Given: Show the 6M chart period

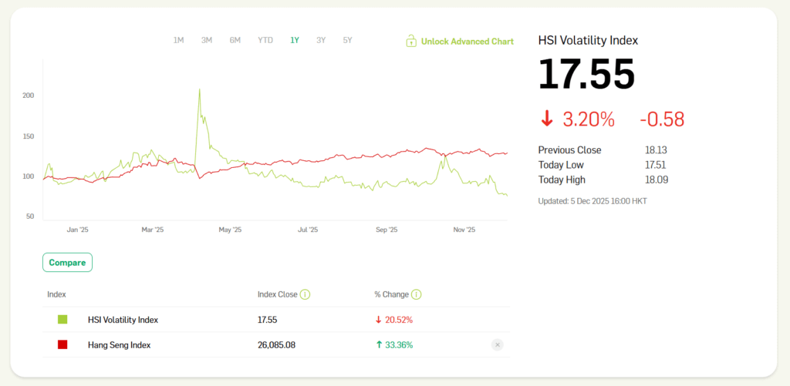Looking at the screenshot, I should coord(235,40).
